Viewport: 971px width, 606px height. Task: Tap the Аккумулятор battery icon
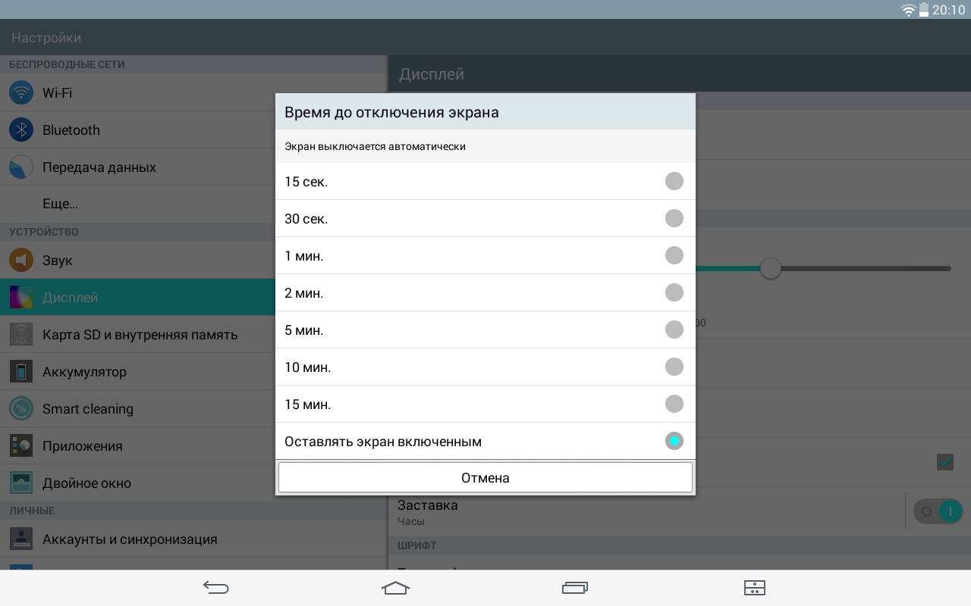click(21, 372)
